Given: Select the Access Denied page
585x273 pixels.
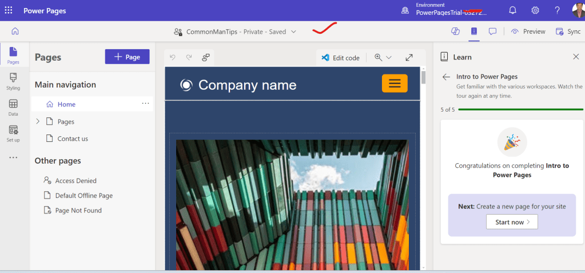Looking at the screenshot, I should 75,180.
